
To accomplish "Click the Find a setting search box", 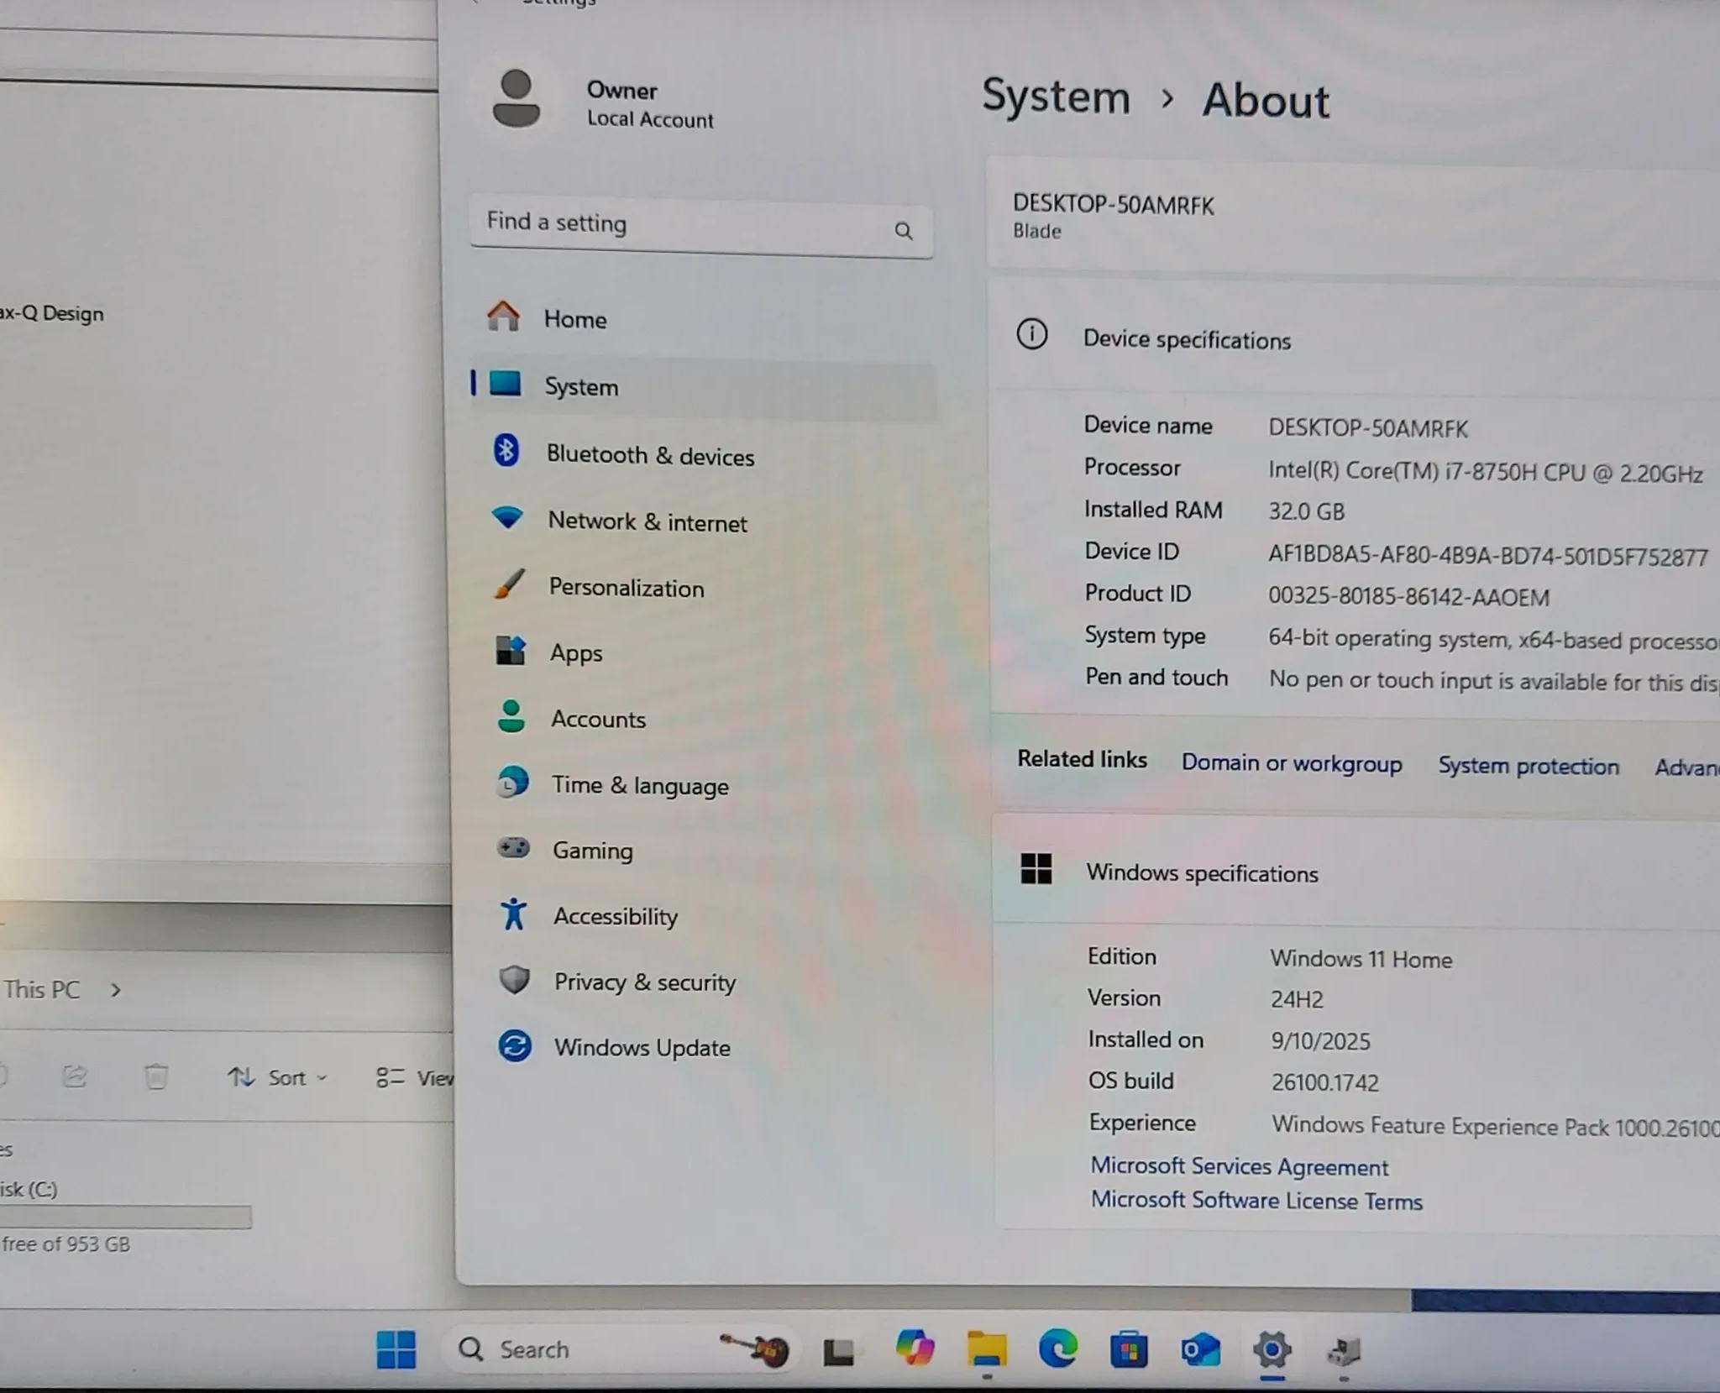I will pos(701,227).
